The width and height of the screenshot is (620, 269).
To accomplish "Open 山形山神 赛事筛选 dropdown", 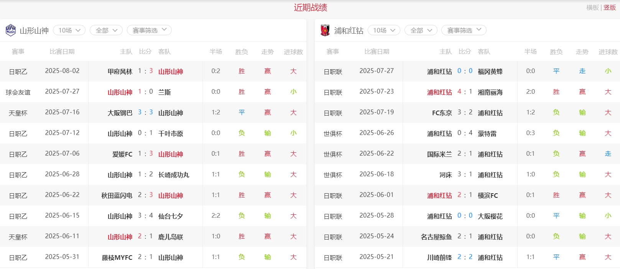I will point(149,30).
